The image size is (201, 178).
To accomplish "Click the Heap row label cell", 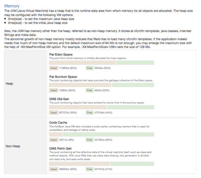I will [x=25, y=84].
